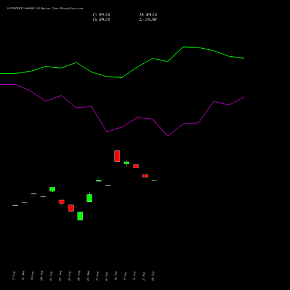Click the red candle above 24 Aug
This screenshot has height=290, width=290.
[x=61, y=202]
